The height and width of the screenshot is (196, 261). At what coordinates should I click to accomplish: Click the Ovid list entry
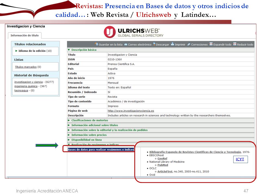pos(152,175)
